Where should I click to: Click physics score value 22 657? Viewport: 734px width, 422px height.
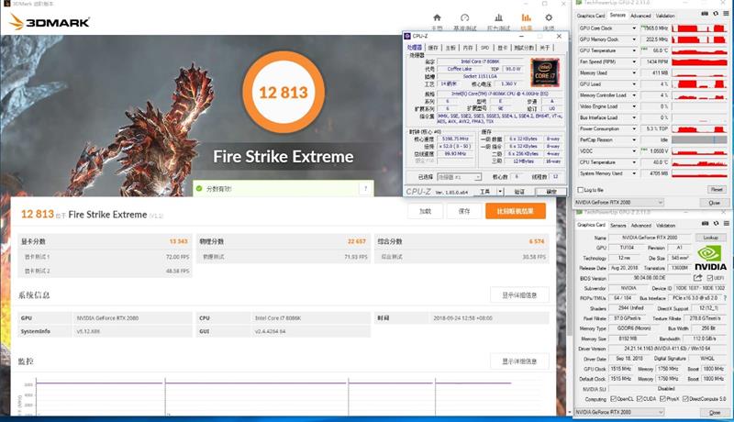point(356,241)
